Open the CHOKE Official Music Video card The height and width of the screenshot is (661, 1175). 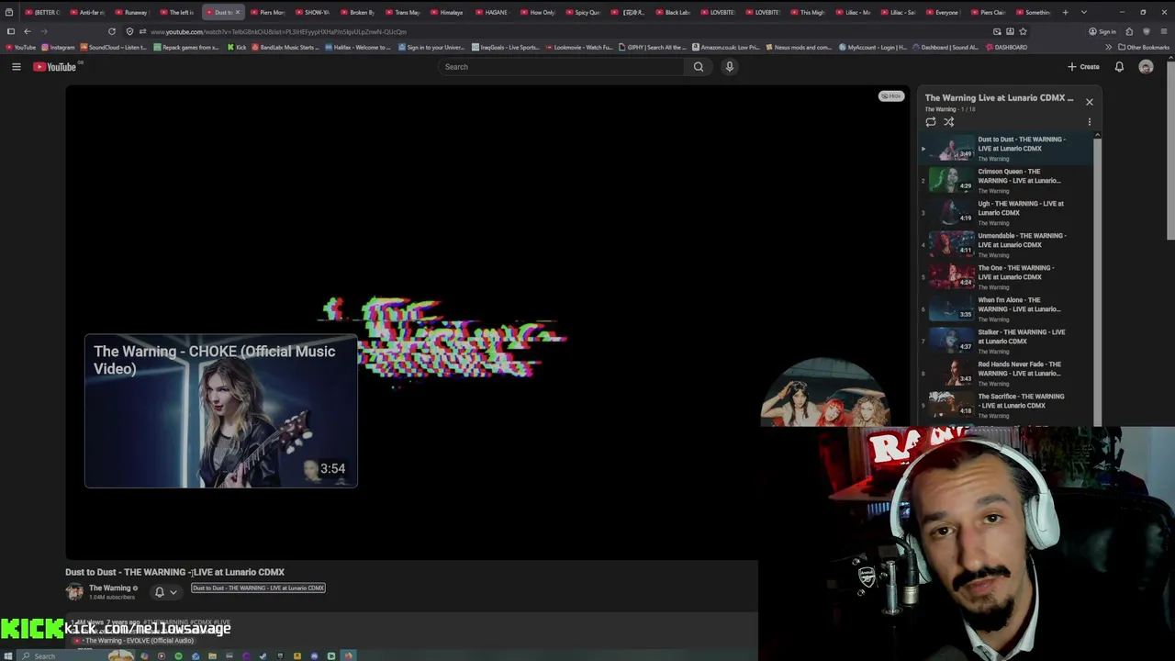coord(221,410)
